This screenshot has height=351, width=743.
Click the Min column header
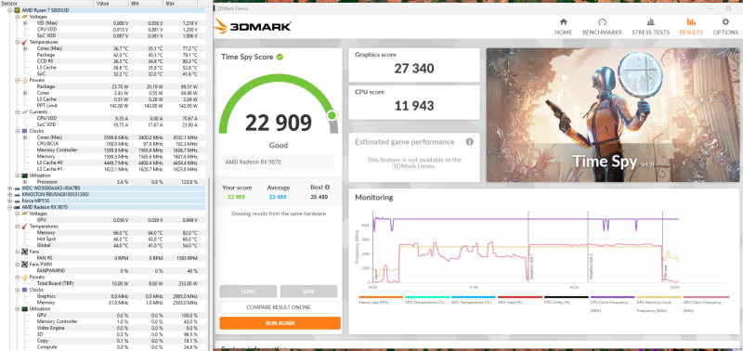(147, 3)
